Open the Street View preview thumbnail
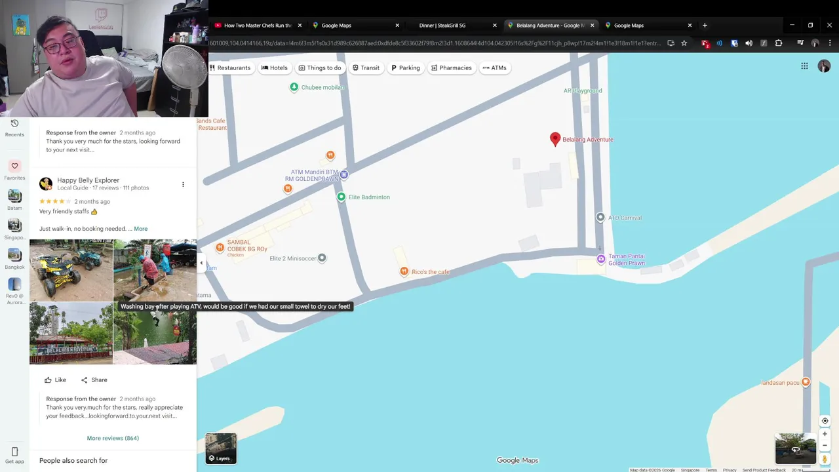Screen dimensions: 839x472 [795, 448]
